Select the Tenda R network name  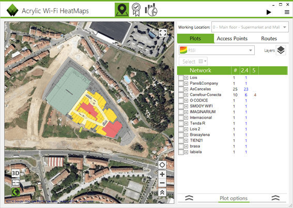[197, 123]
